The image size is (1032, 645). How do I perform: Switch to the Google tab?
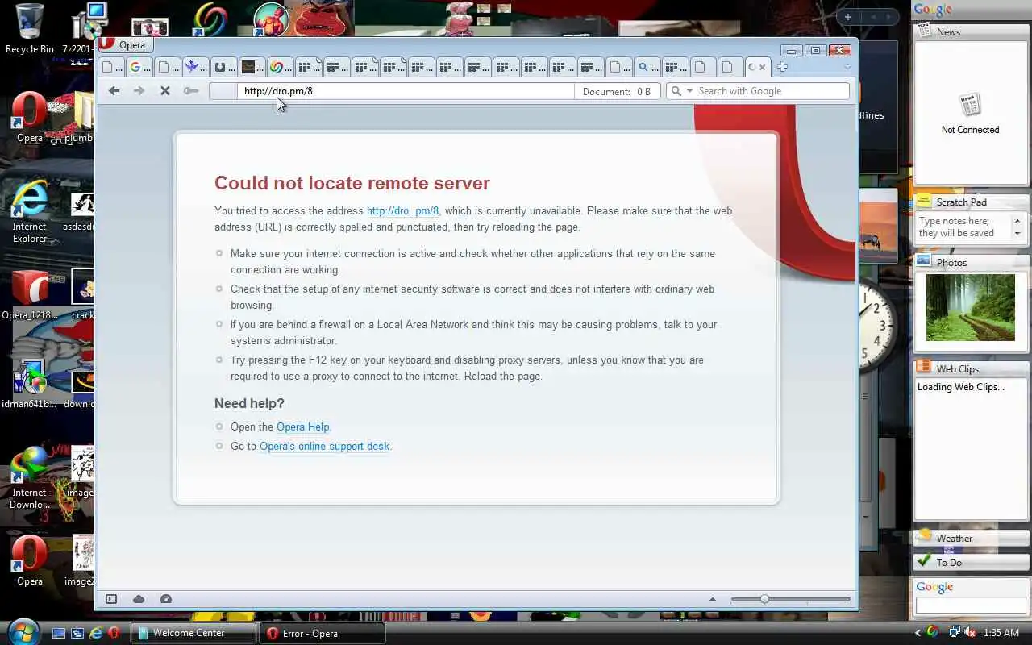tap(139, 67)
